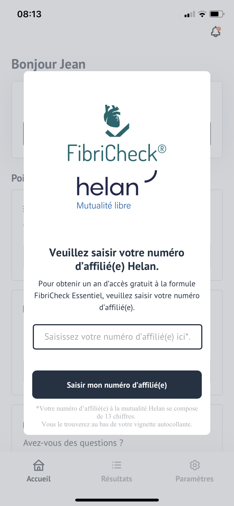234x506 pixels.
Task: Tap the cellular signal bars icon
Action: click(x=190, y=14)
